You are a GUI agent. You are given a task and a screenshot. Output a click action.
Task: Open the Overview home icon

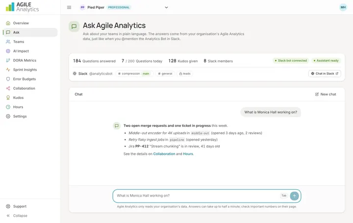(8, 23)
